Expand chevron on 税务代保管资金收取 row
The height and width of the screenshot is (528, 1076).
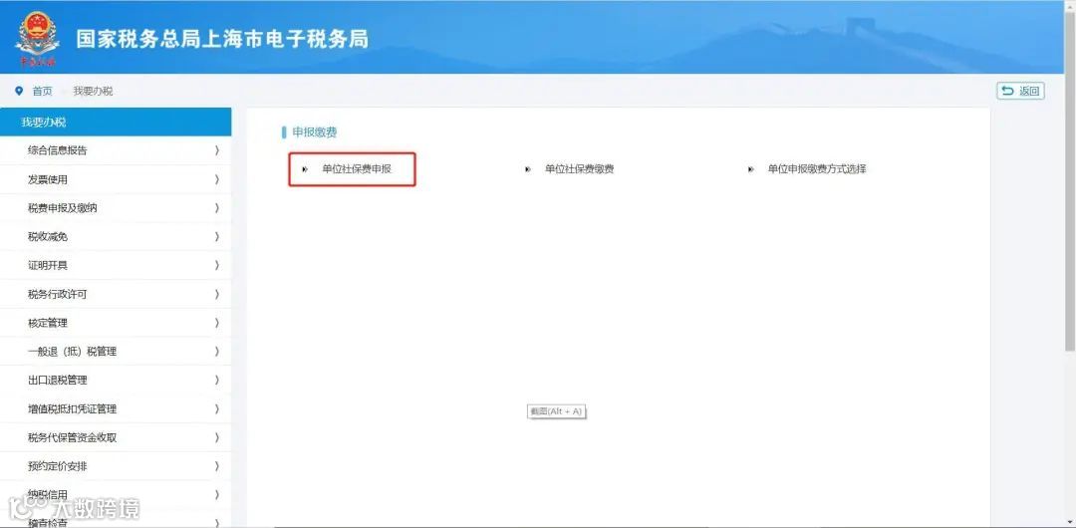217,437
